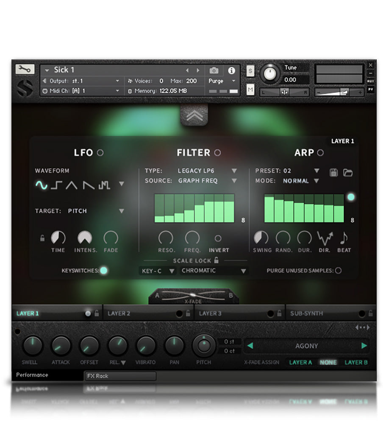Toggle PURGE UNUSED SAMPLES
Screen dimensions: 386x425
[339, 270]
